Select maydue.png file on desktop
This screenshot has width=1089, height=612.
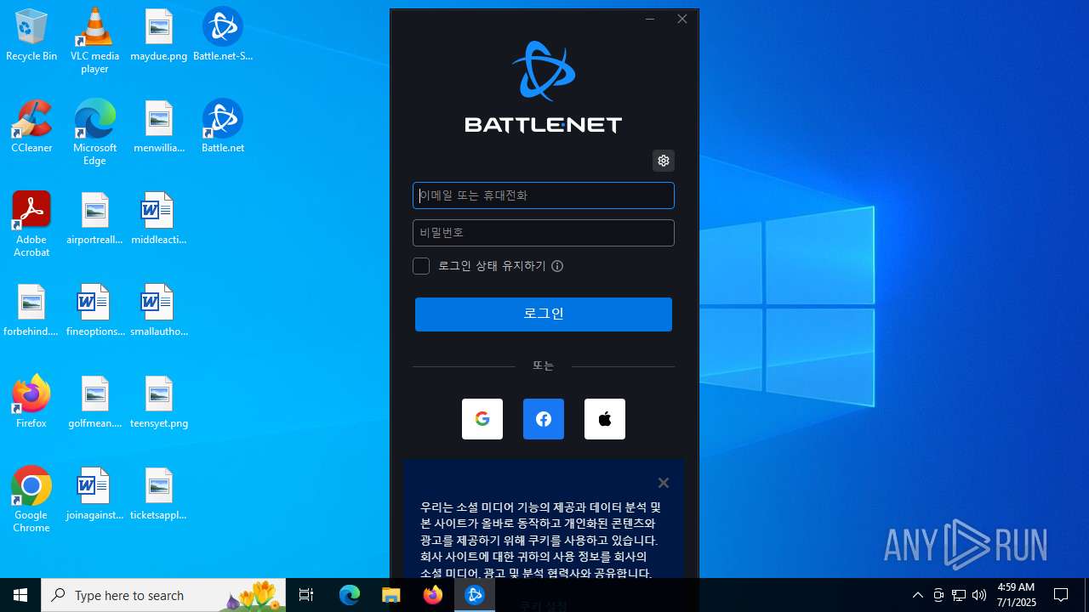[x=159, y=36]
